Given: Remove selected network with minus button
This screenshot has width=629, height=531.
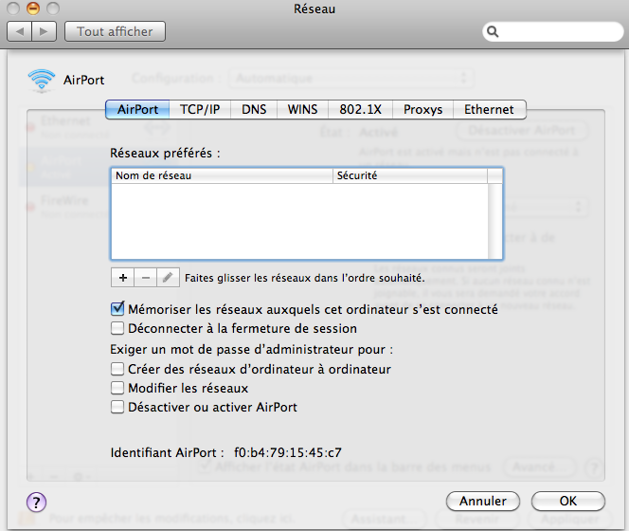Looking at the screenshot, I should tap(146, 278).
